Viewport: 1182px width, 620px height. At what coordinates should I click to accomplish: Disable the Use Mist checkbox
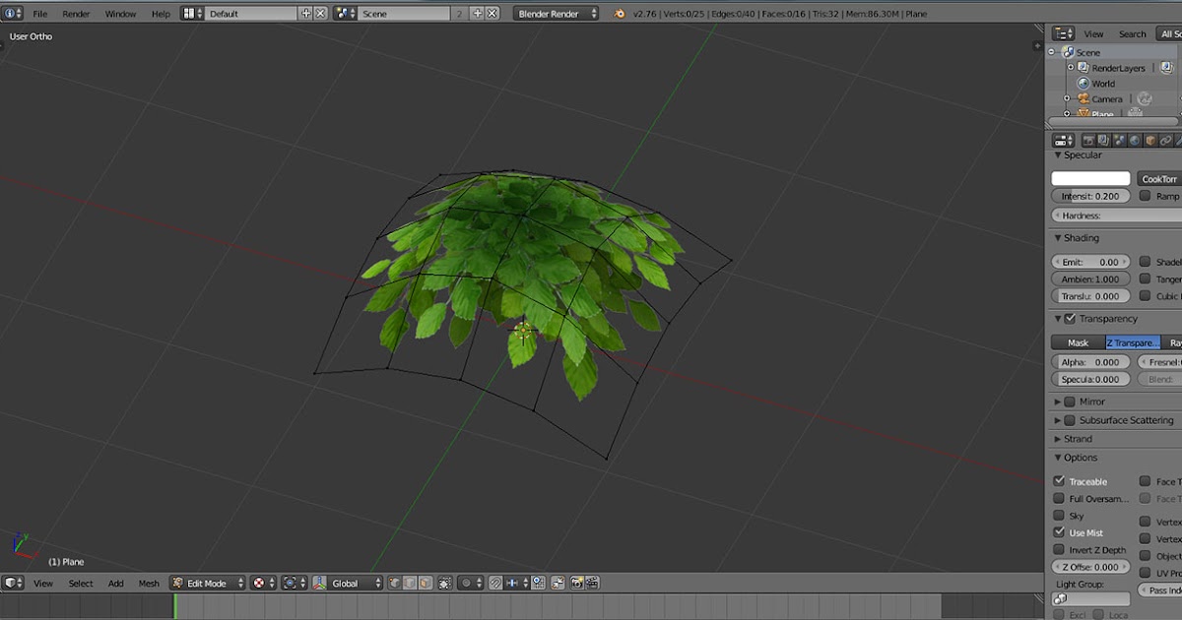[x=1060, y=532]
